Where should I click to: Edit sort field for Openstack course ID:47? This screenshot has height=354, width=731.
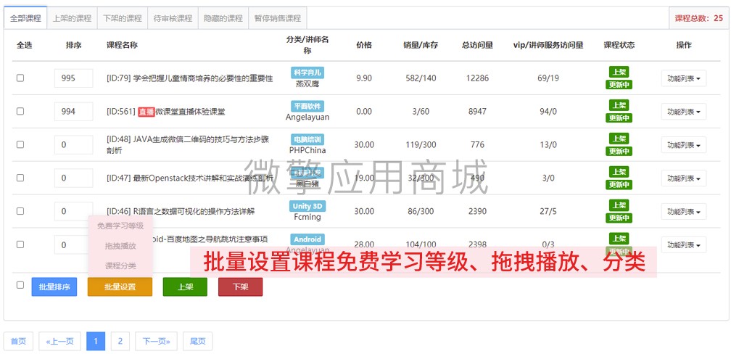coord(74,178)
